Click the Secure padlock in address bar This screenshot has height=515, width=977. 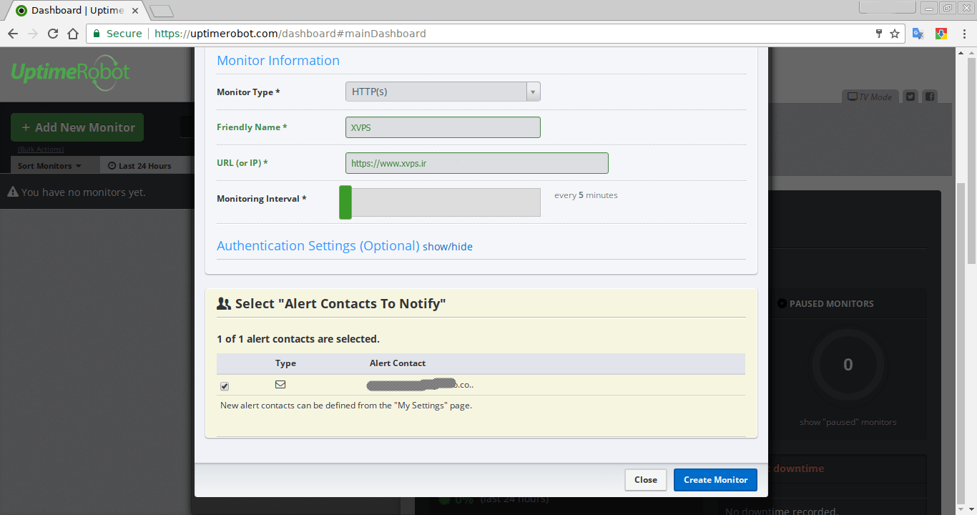[97, 34]
